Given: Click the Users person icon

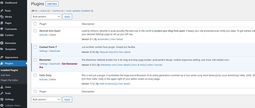Looking at the screenshot, I should (2, 87).
